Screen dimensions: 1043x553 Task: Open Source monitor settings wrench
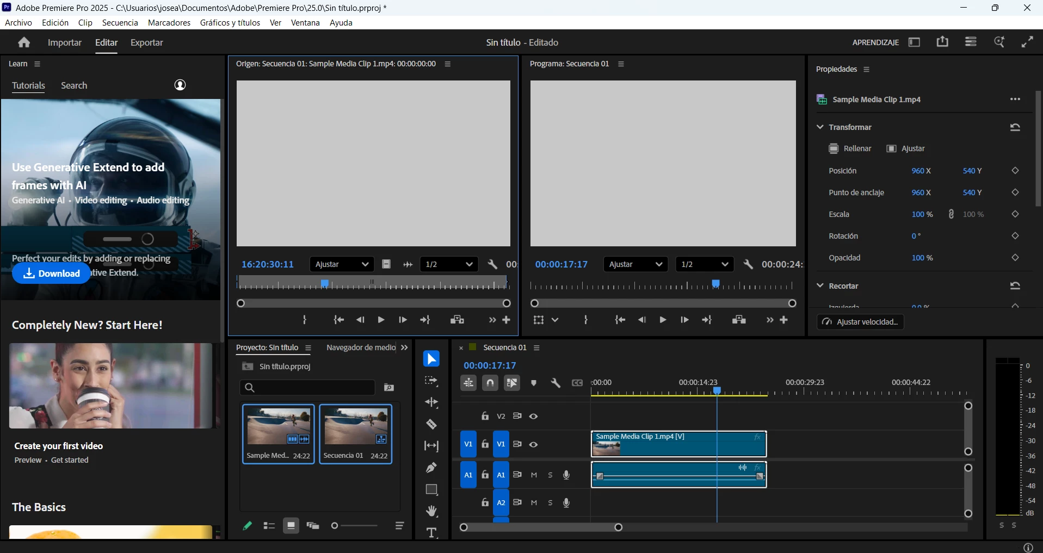492,264
